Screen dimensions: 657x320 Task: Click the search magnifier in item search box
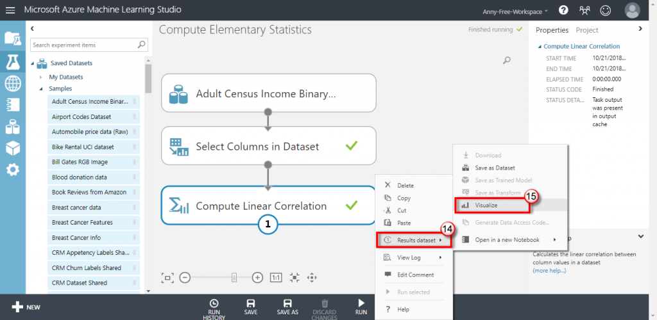[x=142, y=44]
